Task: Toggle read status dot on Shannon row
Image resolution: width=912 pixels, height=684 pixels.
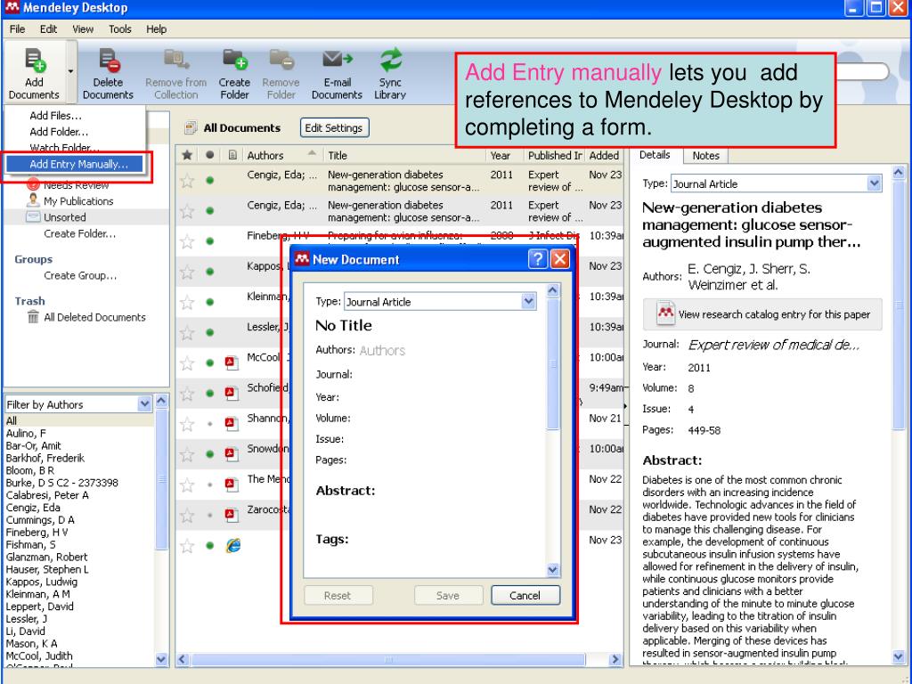Action: point(210,424)
